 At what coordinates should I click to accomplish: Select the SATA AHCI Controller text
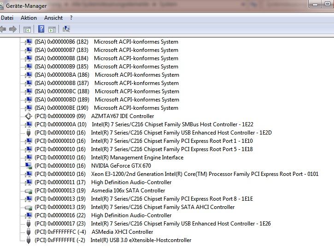[x=163, y=207]
